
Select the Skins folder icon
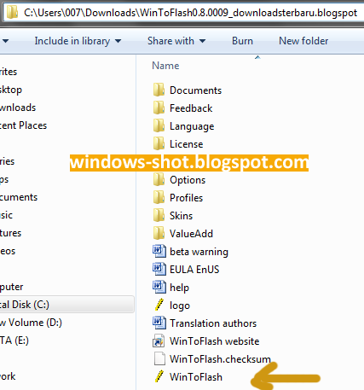pos(159,215)
